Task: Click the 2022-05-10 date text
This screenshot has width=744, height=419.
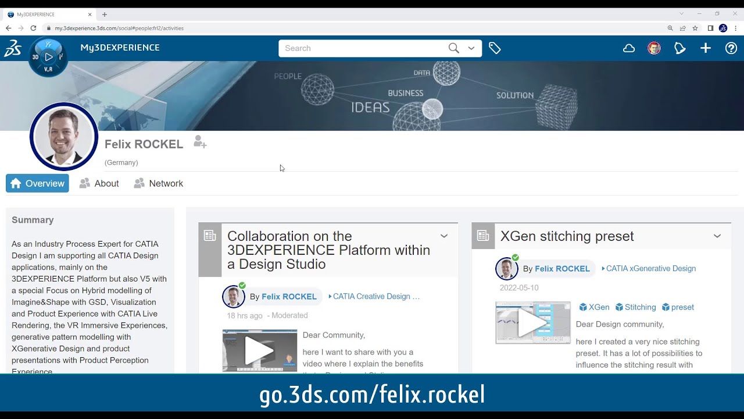Action: tap(519, 288)
